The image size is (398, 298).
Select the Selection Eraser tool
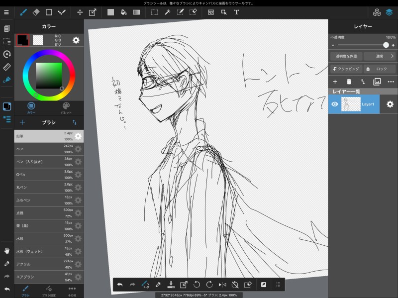(193, 12)
